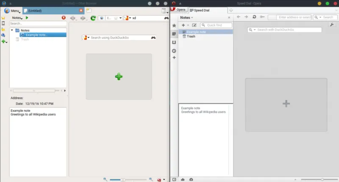The image size is (339, 182).
Task: Open the Otter Browser Menu button
Action: coord(13,11)
